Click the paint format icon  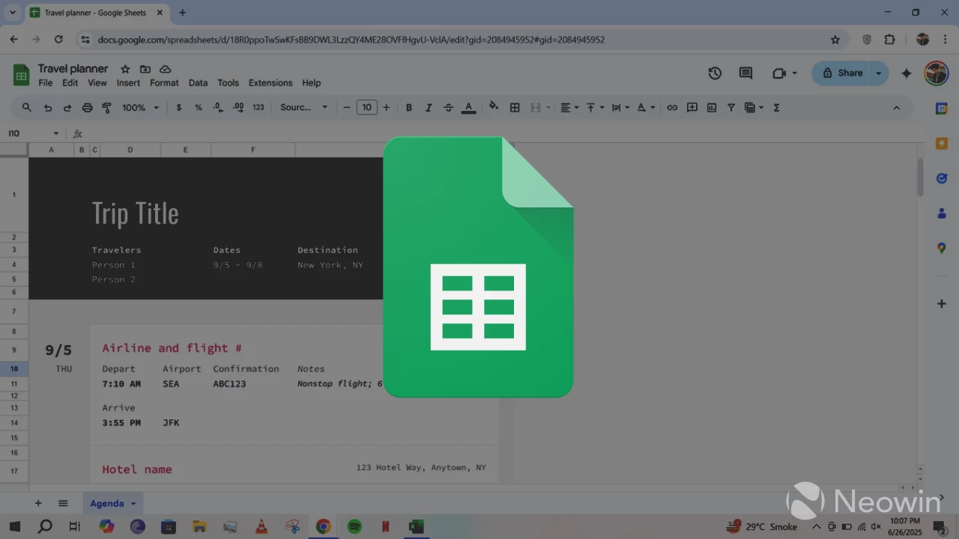coord(106,108)
